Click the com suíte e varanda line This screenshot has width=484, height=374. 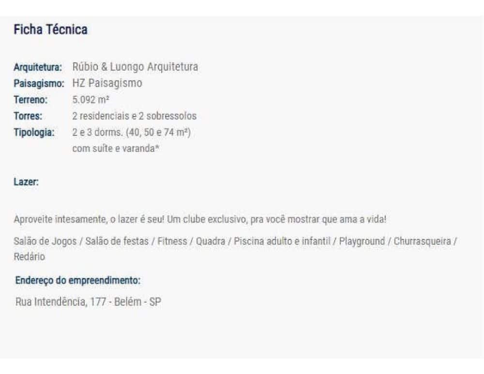[x=116, y=149]
